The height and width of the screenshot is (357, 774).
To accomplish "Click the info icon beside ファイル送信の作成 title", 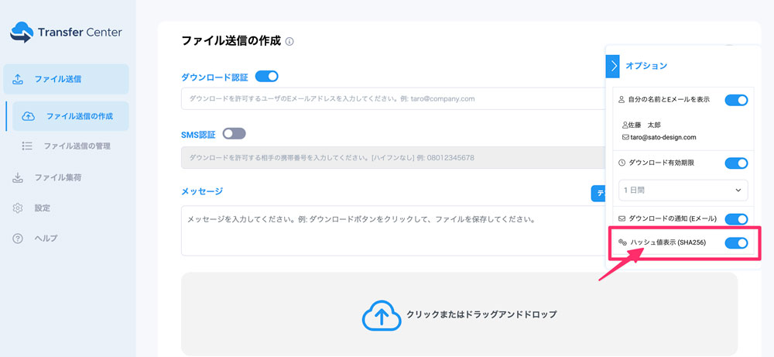I will tap(289, 41).
